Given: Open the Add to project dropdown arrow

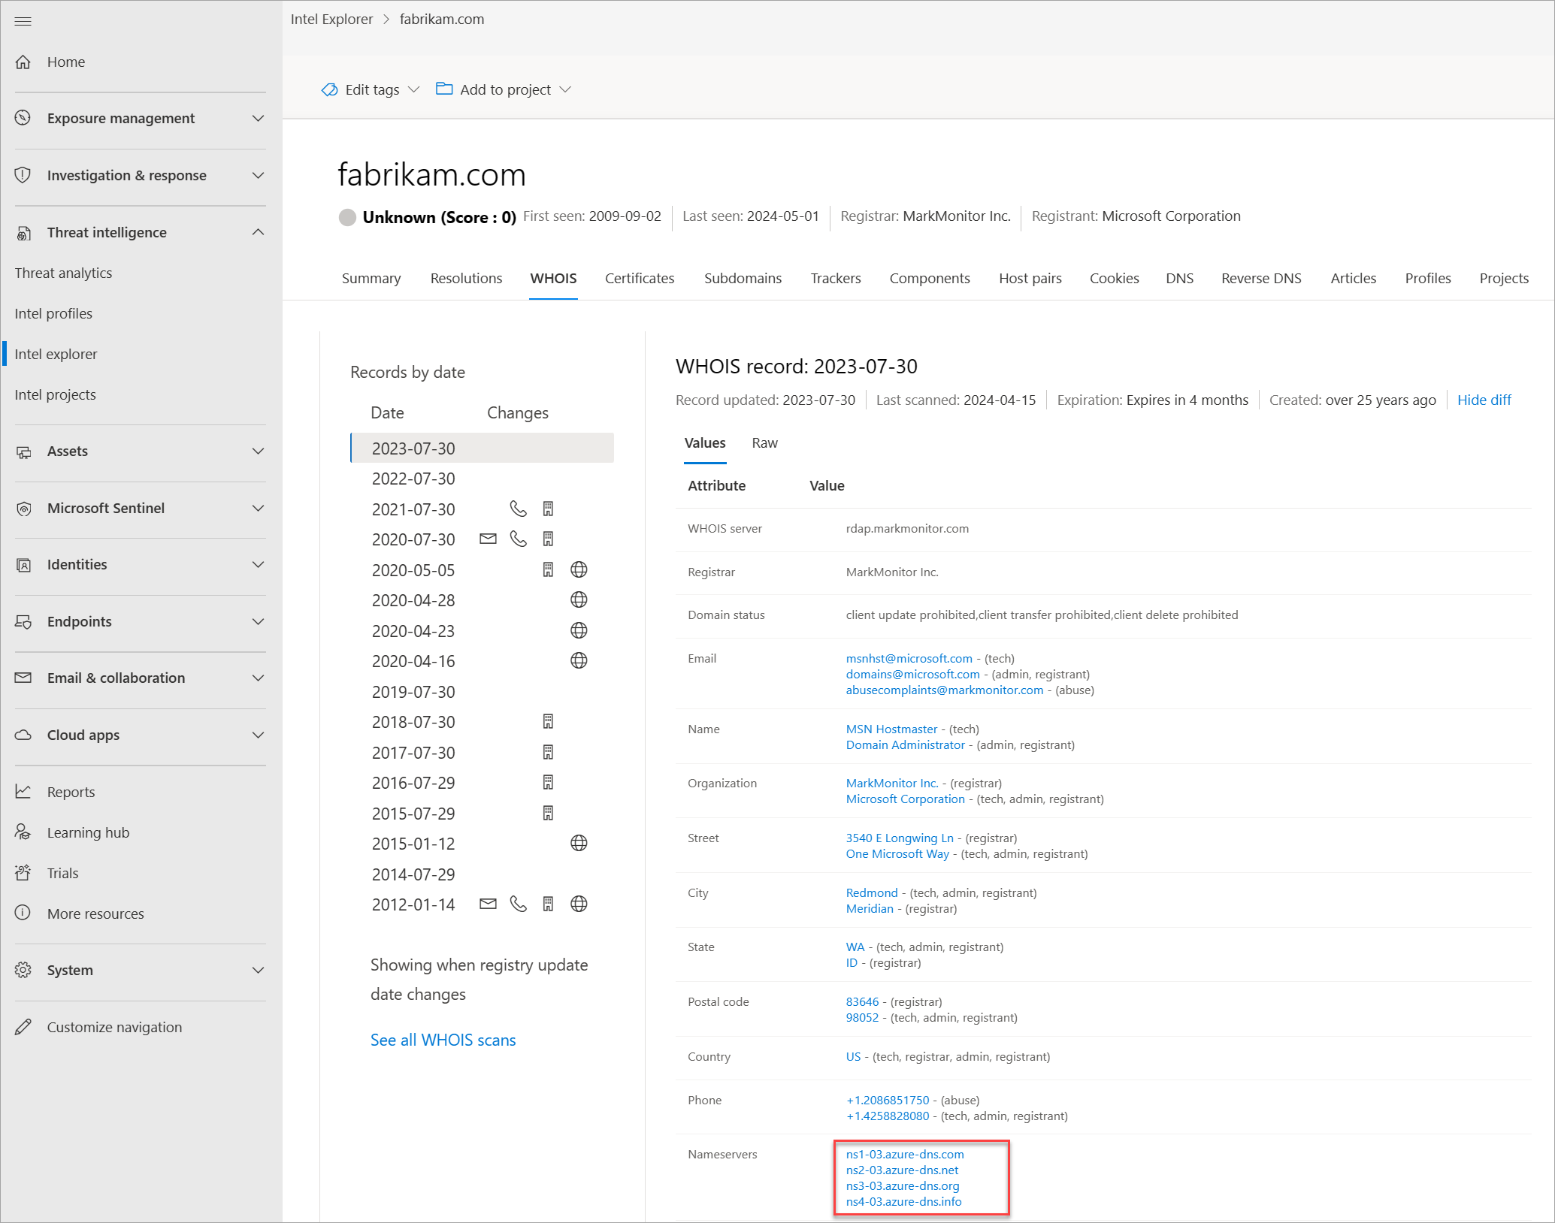Looking at the screenshot, I should [x=566, y=89].
